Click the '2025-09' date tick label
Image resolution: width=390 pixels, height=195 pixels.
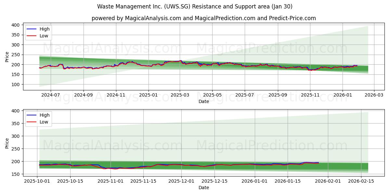click(x=278, y=95)
